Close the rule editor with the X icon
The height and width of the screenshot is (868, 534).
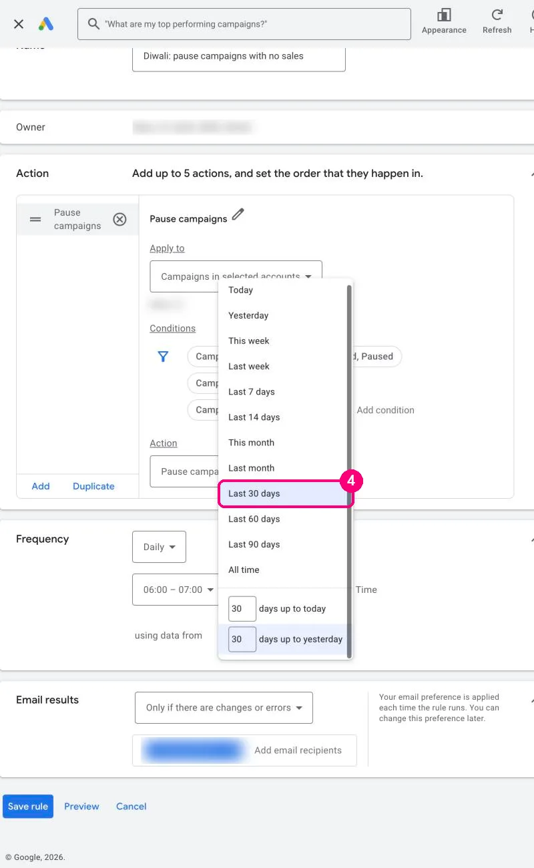(x=19, y=24)
